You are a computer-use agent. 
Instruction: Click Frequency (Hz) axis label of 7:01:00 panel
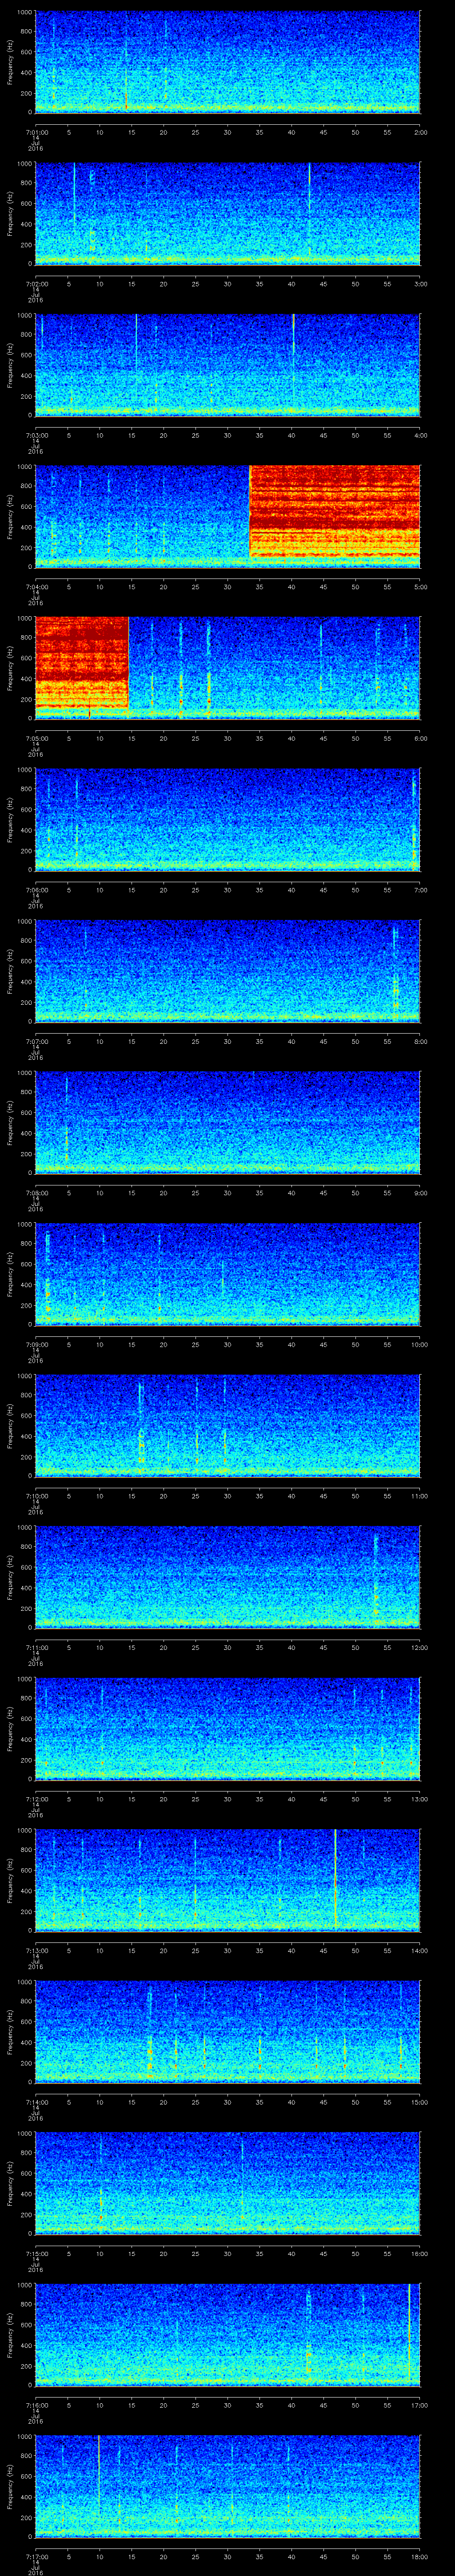(10, 62)
